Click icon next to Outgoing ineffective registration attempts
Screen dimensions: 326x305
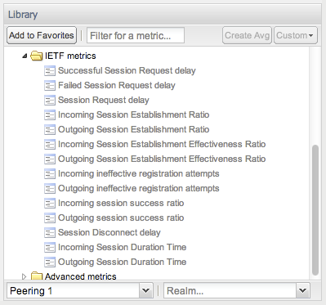pyautogui.click(x=50, y=189)
